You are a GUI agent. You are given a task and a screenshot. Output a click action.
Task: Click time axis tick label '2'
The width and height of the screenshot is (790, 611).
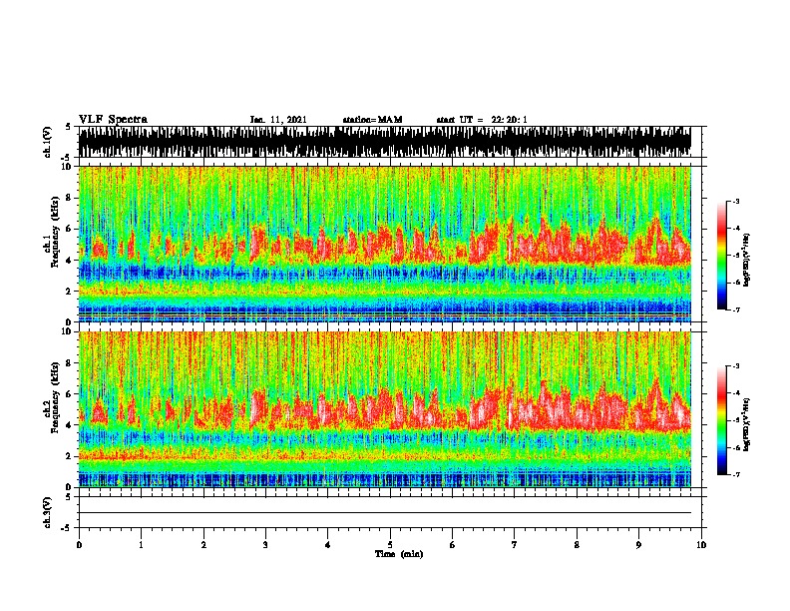tap(203, 545)
